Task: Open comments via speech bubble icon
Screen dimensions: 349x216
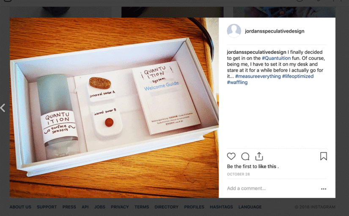Action: (245, 156)
